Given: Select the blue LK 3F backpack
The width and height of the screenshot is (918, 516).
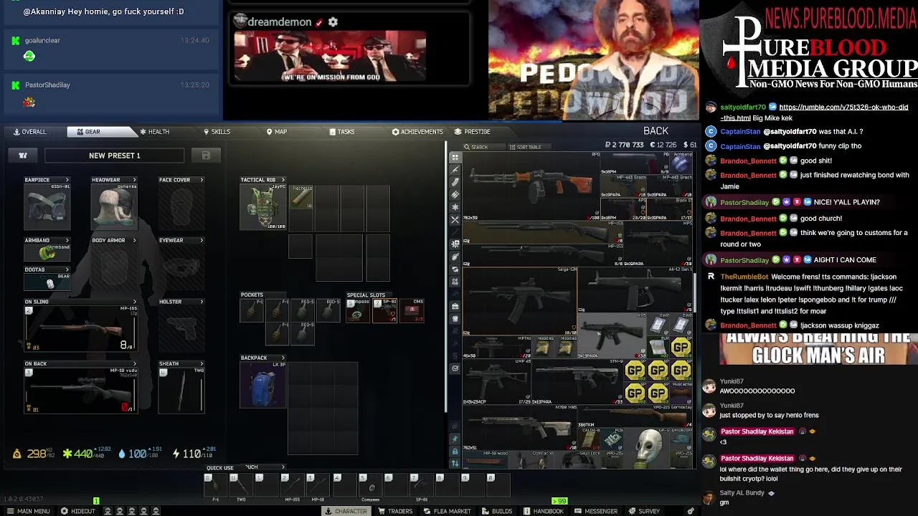Looking at the screenshot, I should (262, 384).
